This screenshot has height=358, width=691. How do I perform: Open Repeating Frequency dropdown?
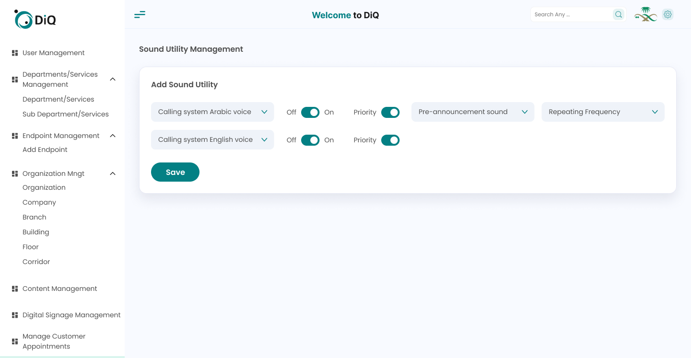point(603,112)
